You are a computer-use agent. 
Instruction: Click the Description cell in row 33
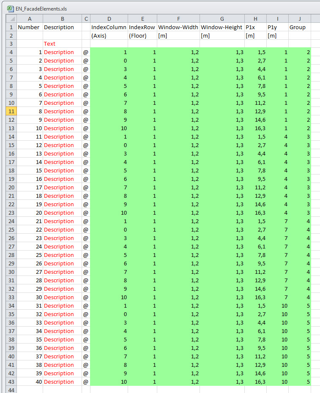(x=62, y=297)
